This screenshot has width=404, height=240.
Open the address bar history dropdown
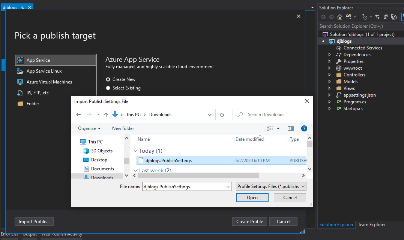[x=210, y=115]
